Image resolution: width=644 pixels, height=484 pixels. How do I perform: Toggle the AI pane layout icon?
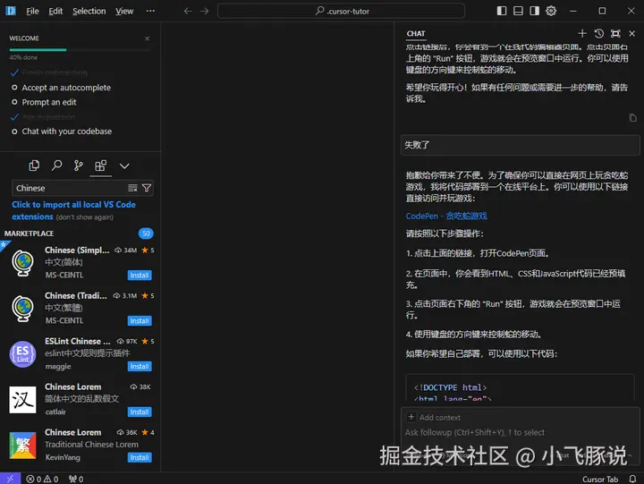(534, 11)
